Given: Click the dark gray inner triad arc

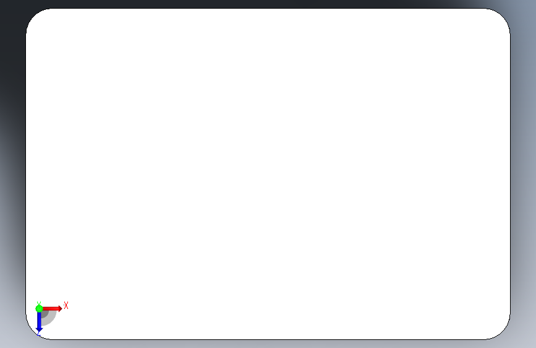Looking at the screenshot, I should [x=45, y=315].
